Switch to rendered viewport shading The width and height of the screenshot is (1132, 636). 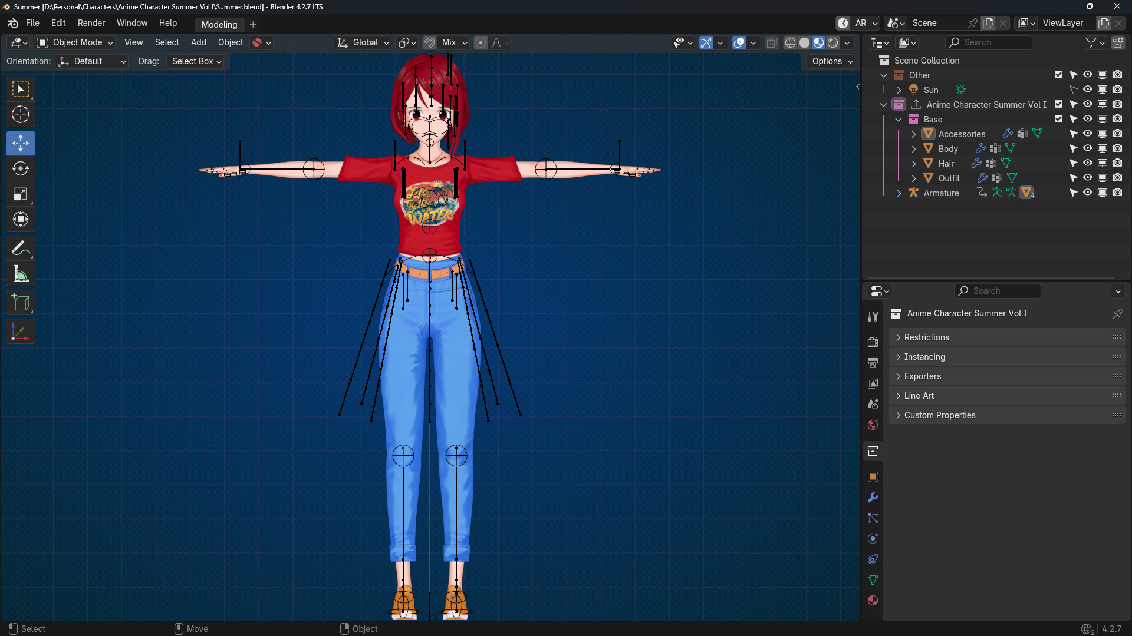pos(833,42)
